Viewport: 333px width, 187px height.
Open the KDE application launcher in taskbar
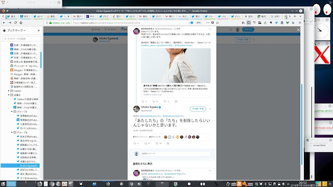3,184
